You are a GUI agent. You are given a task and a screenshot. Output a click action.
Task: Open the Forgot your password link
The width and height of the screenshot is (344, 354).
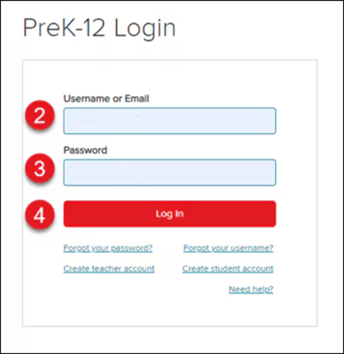click(108, 247)
